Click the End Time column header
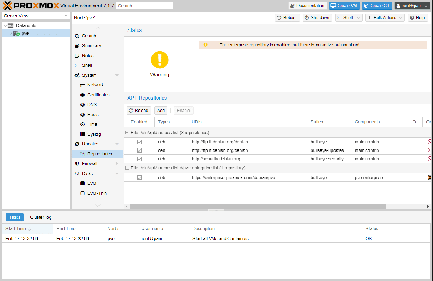The image size is (433, 281). pyautogui.click(x=78, y=229)
